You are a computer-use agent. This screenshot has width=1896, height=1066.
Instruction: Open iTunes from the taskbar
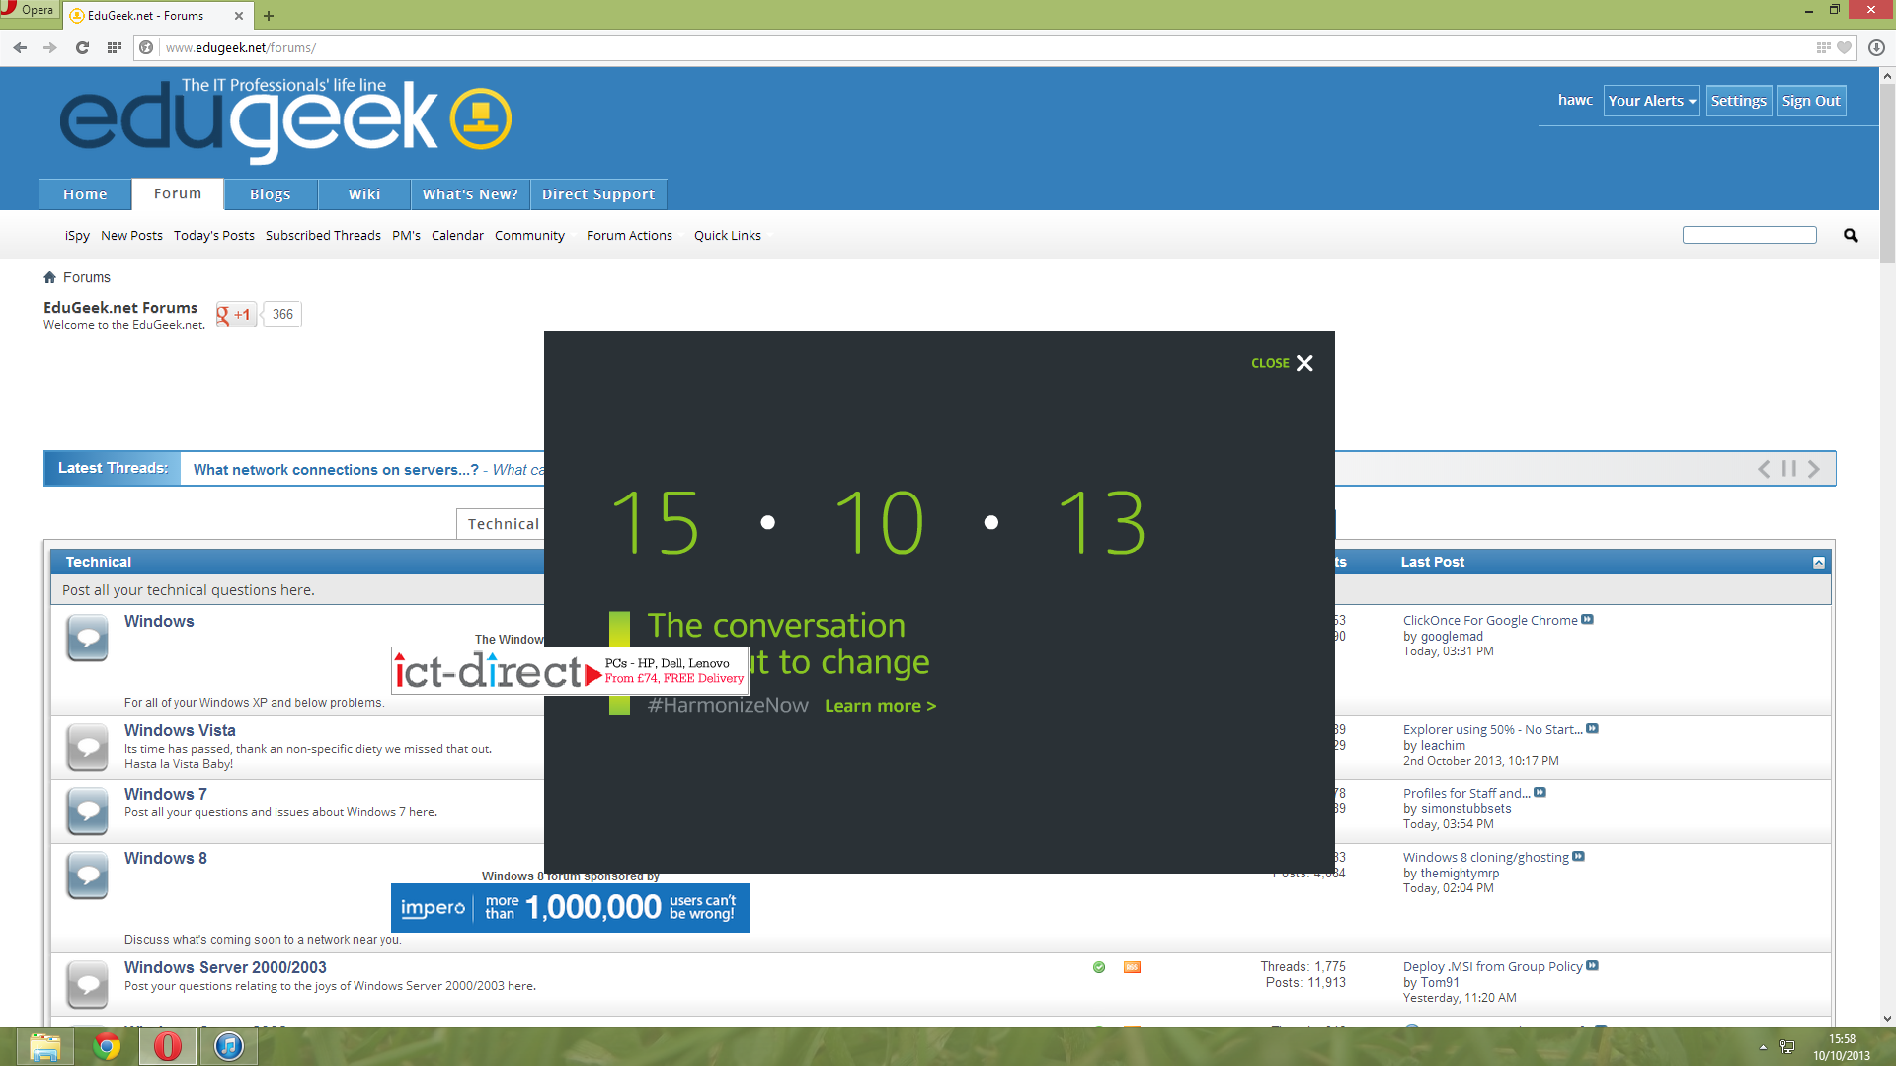[x=229, y=1046]
